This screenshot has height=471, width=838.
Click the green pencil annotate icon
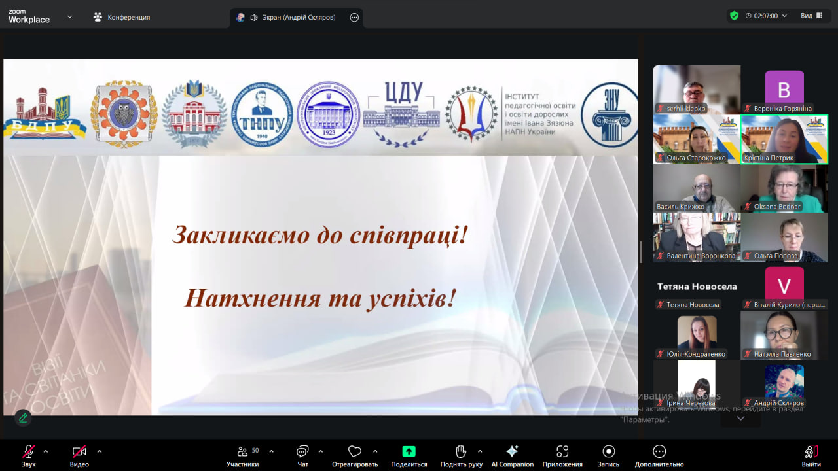(x=23, y=417)
